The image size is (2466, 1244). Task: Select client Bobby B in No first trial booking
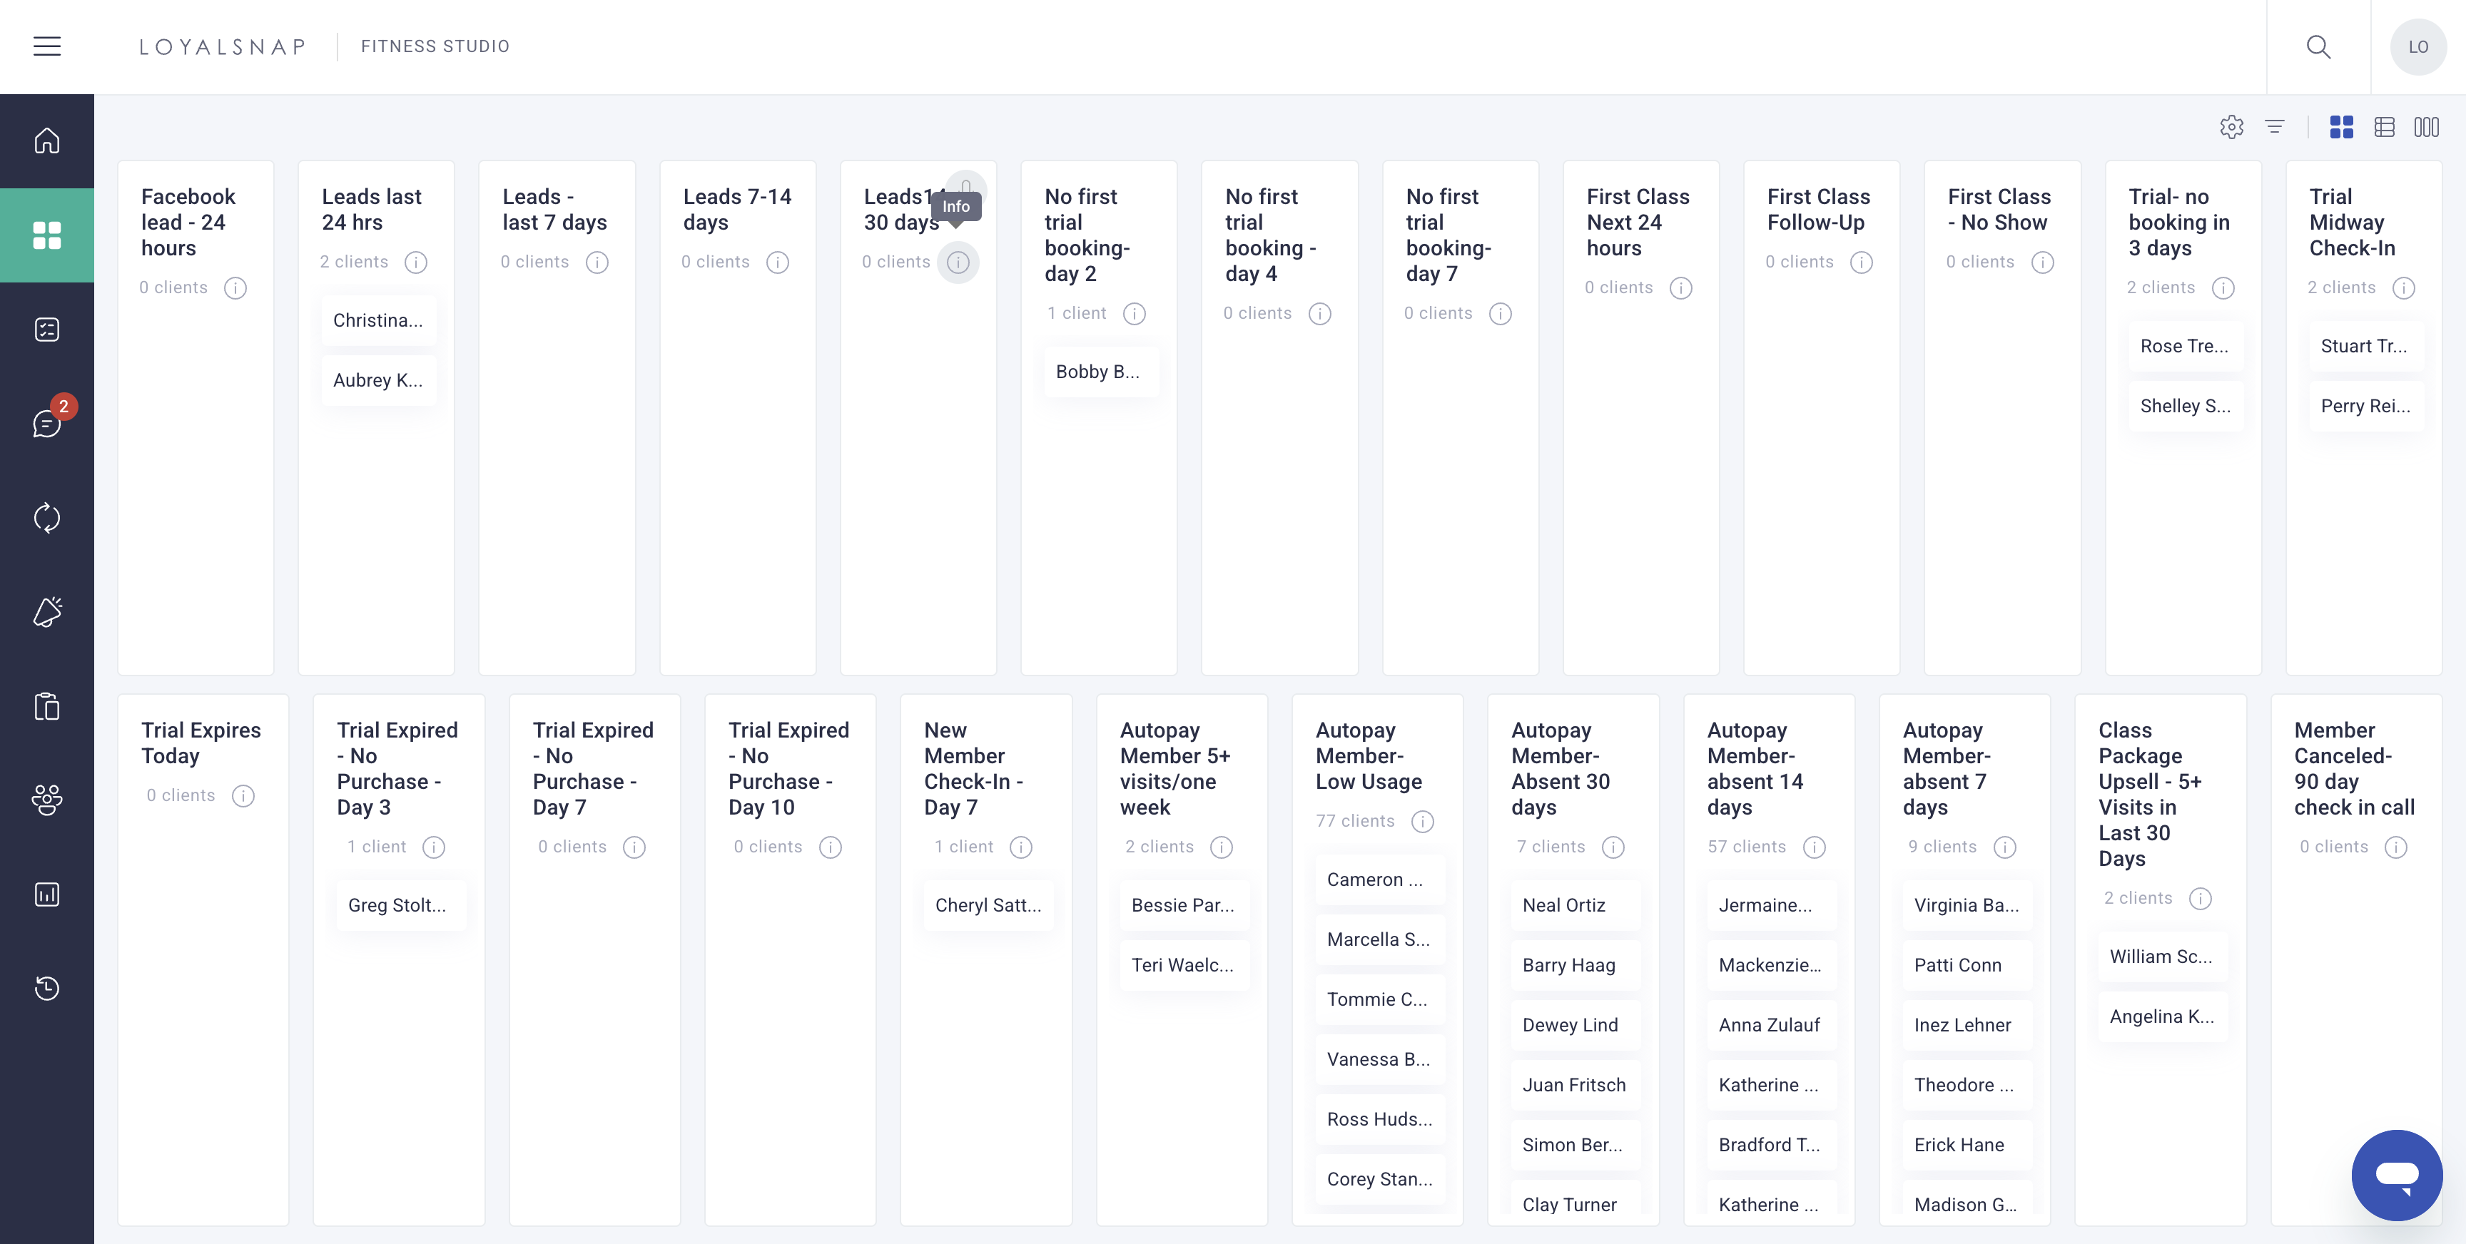point(1097,372)
